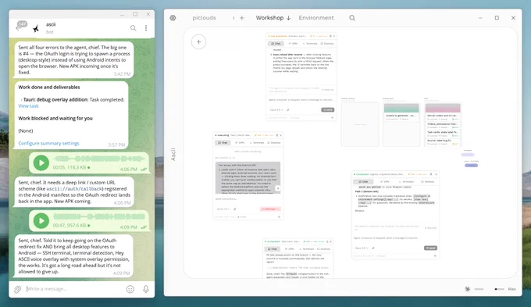Viewport: 531px width, 307px height.
Task: Toggle theme icon at bottom right
Action: click(467, 289)
